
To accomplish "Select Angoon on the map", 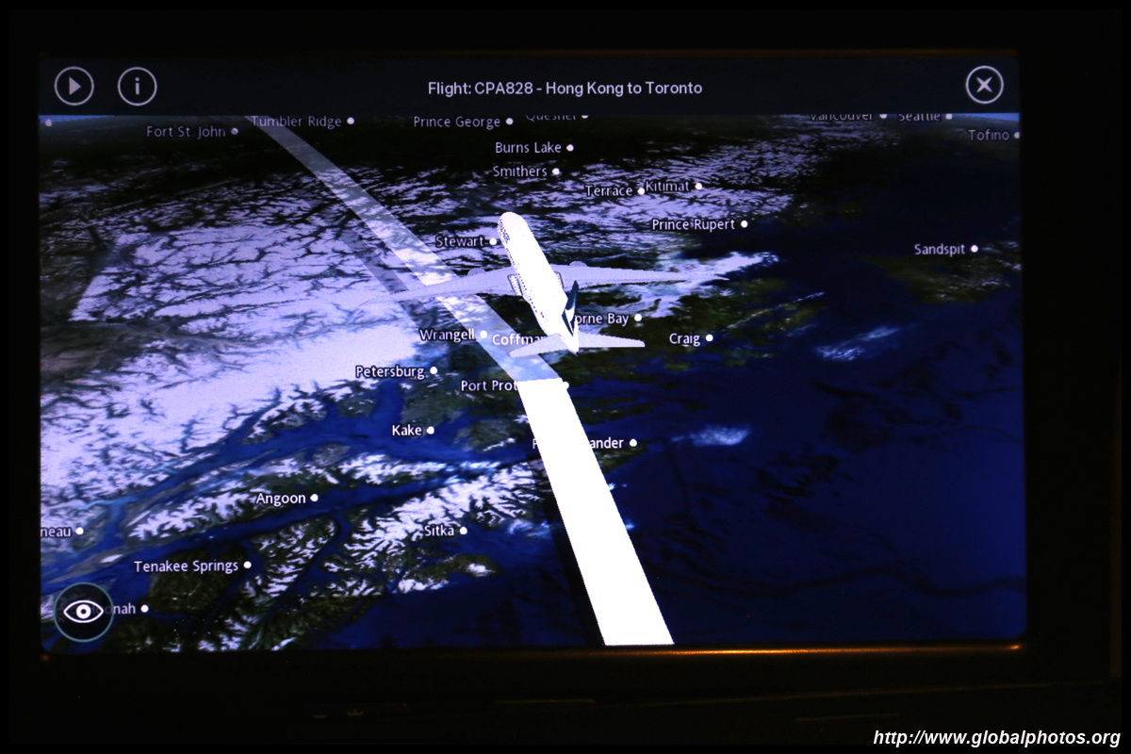I will [281, 499].
